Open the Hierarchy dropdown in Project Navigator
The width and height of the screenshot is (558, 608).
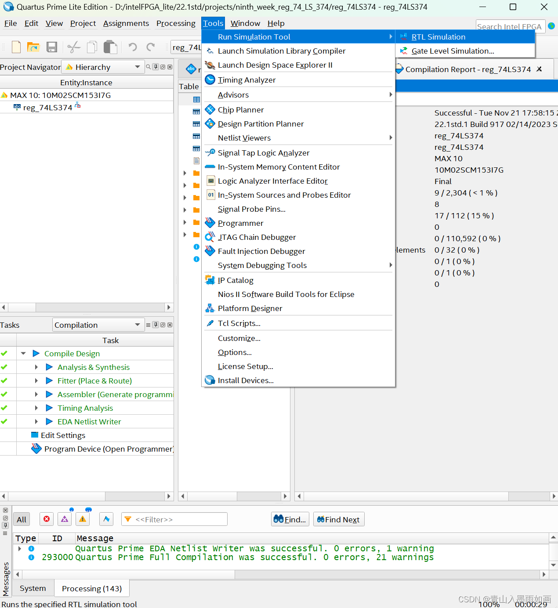pos(104,67)
